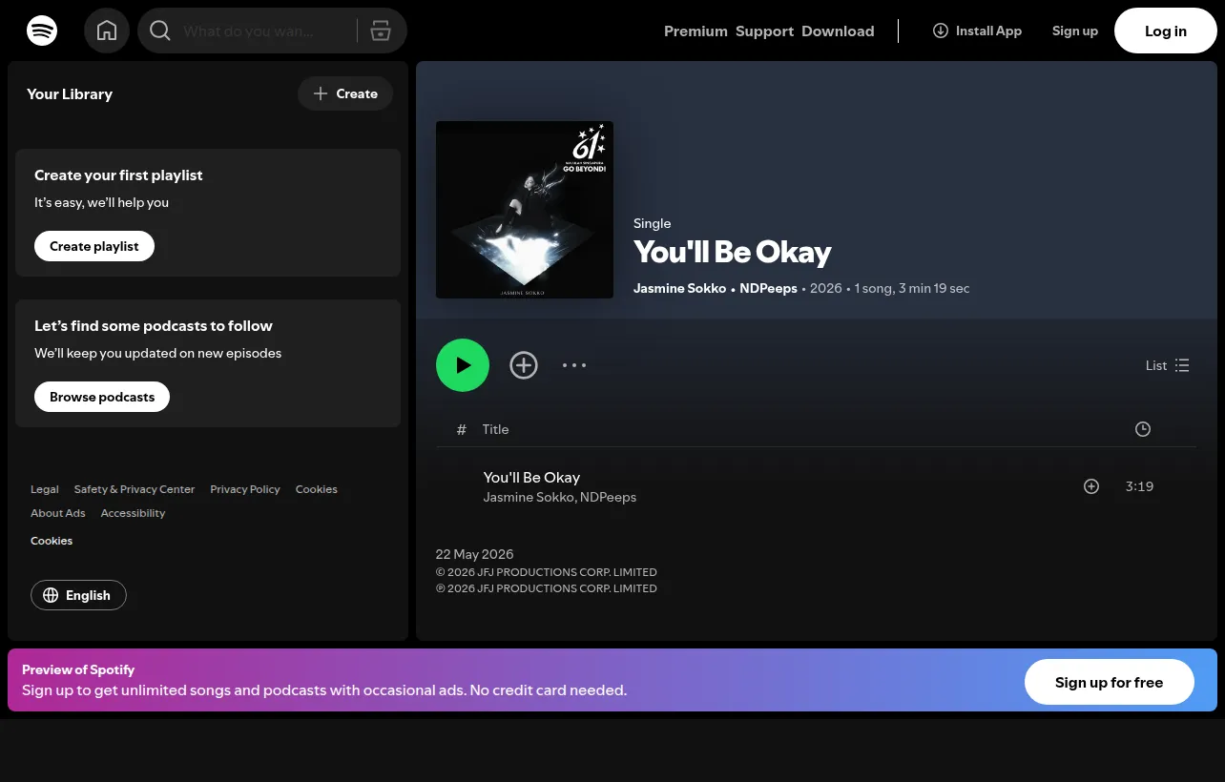Click the You'll Be Okay album heading
This screenshot has width=1225, height=782.
733,252
